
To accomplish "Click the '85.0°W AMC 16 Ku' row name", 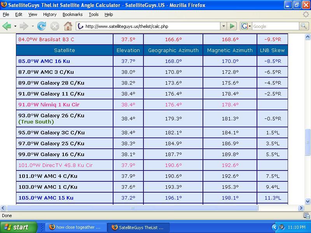I will (x=44, y=61).
